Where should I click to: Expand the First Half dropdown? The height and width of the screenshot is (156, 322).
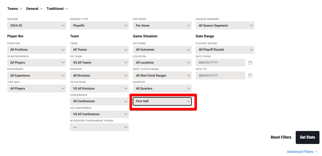tap(162, 101)
